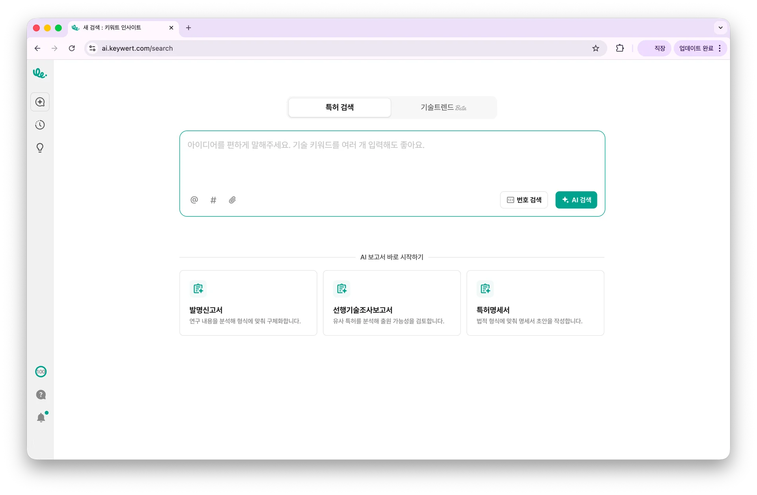Open Chrome menu three dots
The height and width of the screenshot is (495, 757).
point(720,48)
